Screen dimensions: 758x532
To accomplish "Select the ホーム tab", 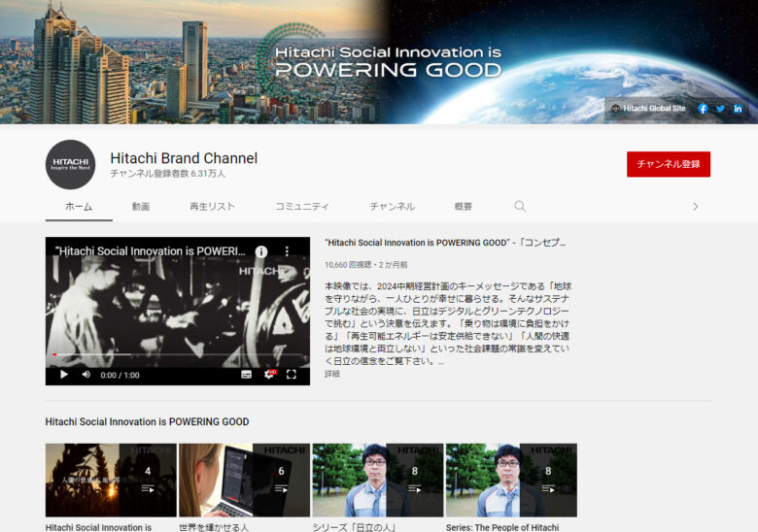I will click(x=79, y=207).
